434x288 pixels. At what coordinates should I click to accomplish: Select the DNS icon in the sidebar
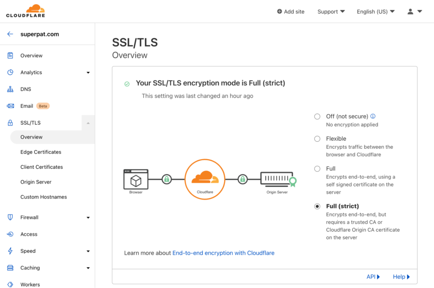10,89
